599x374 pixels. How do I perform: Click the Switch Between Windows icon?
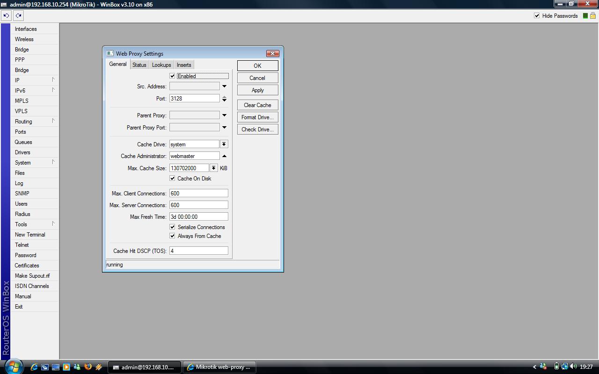pyautogui.click(x=45, y=367)
